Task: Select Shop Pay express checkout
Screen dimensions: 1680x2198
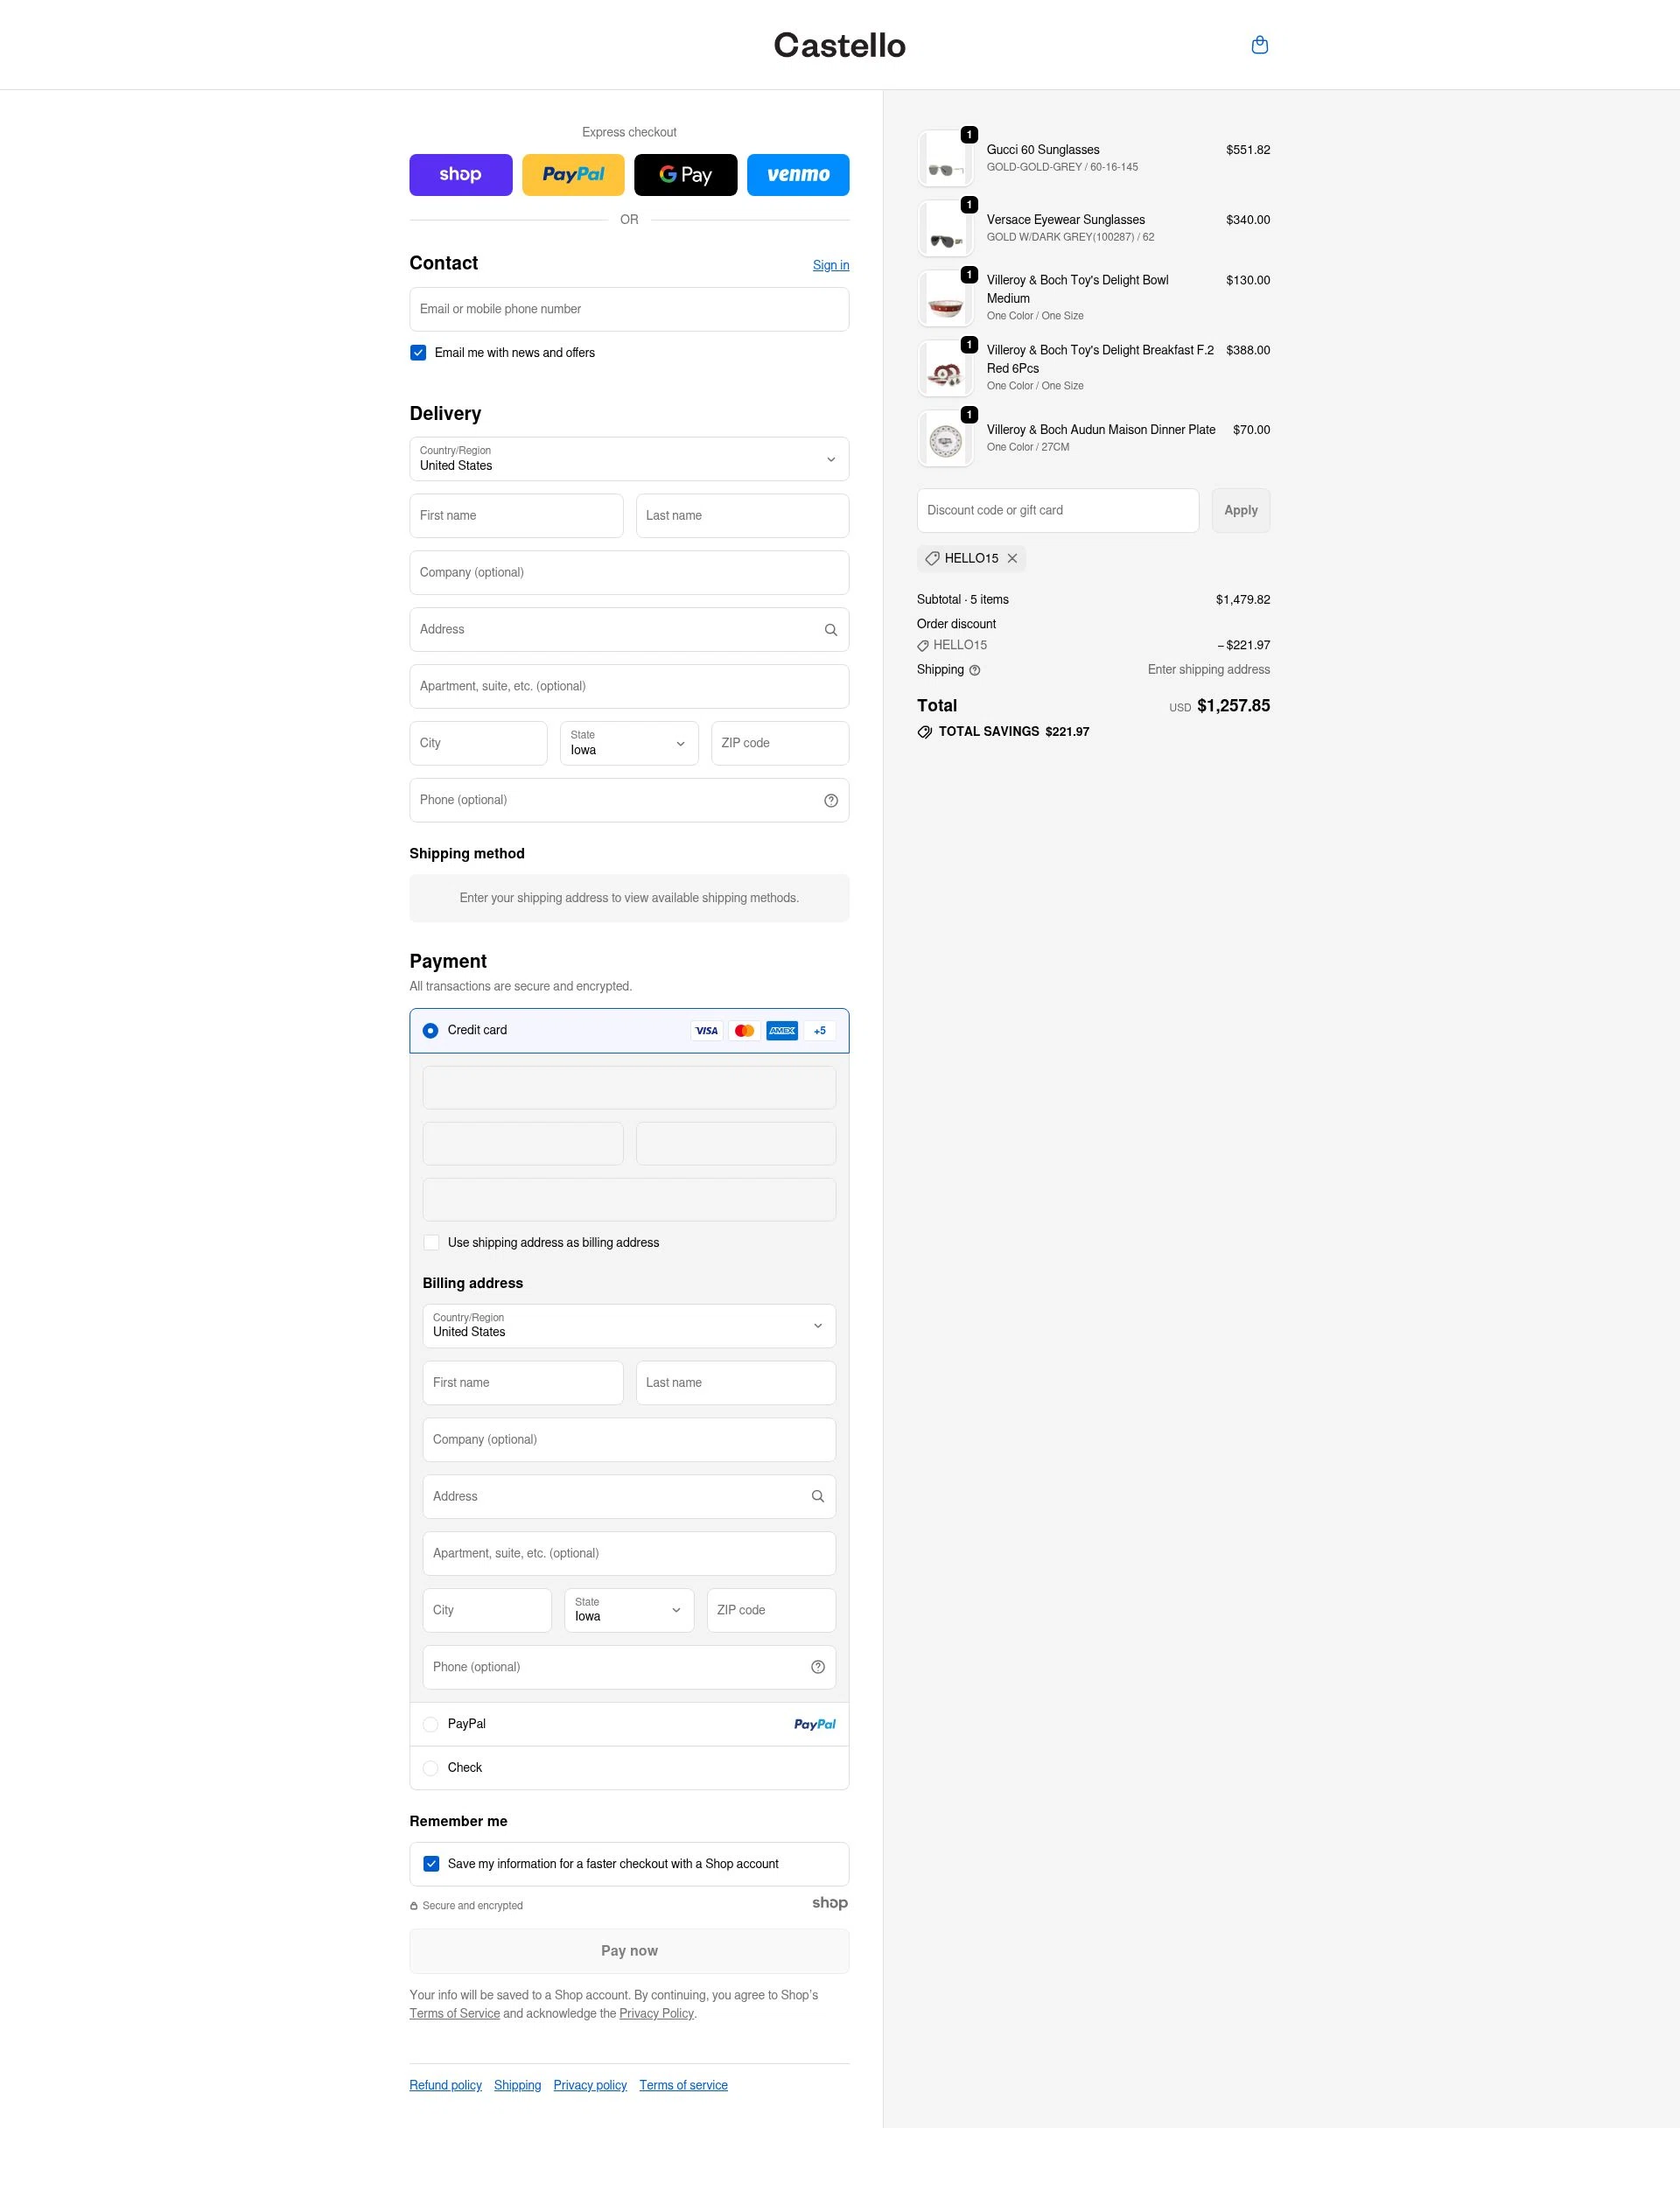Action: pos(460,174)
